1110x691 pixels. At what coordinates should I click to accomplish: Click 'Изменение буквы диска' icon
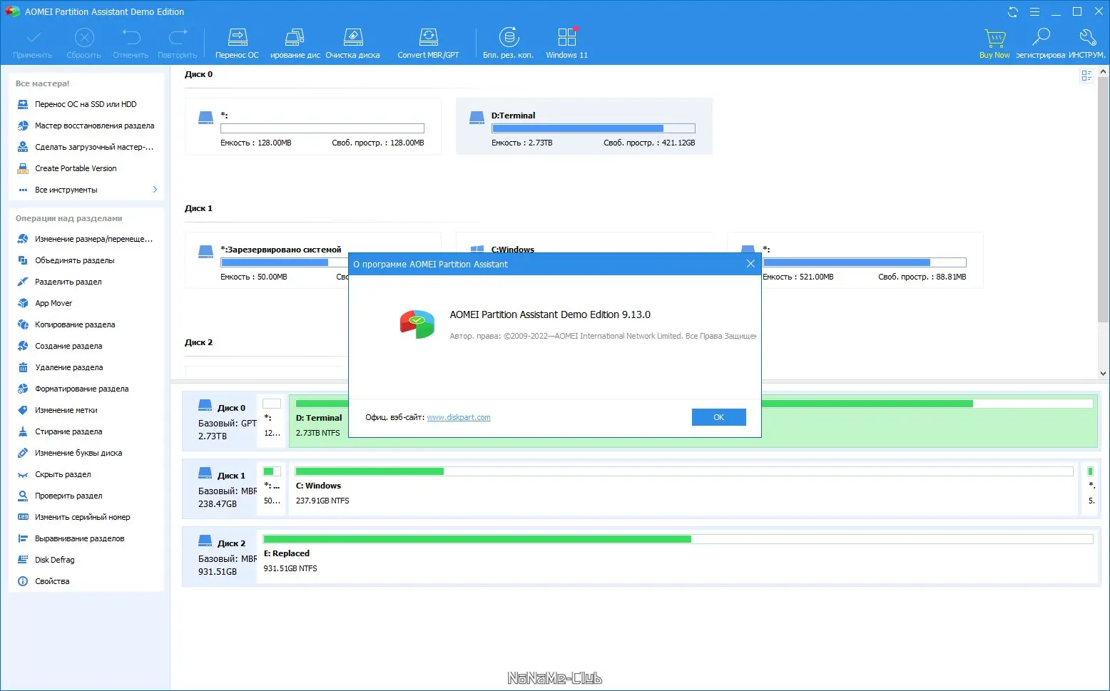(23, 453)
